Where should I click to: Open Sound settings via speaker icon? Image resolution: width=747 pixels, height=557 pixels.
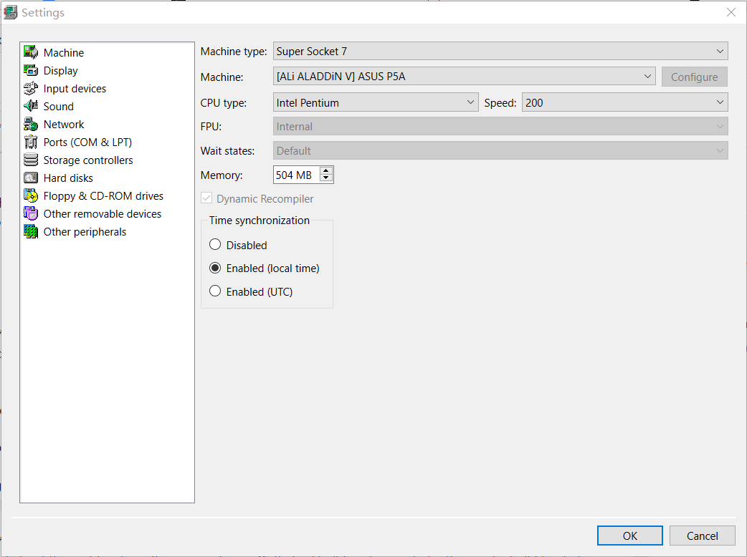point(32,106)
